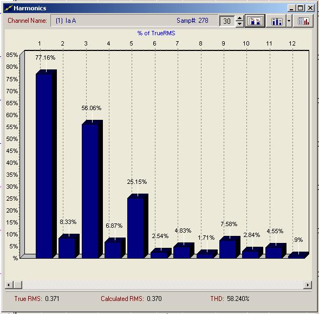The width and height of the screenshot is (319, 314).
Task: Toggle percentage labels on bars button
Action: pos(255,21)
